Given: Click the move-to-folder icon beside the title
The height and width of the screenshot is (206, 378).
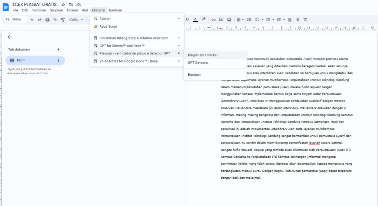Looking at the screenshot, I should (x=71, y=4).
